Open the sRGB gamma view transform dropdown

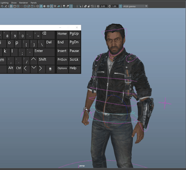[x=135, y=6]
